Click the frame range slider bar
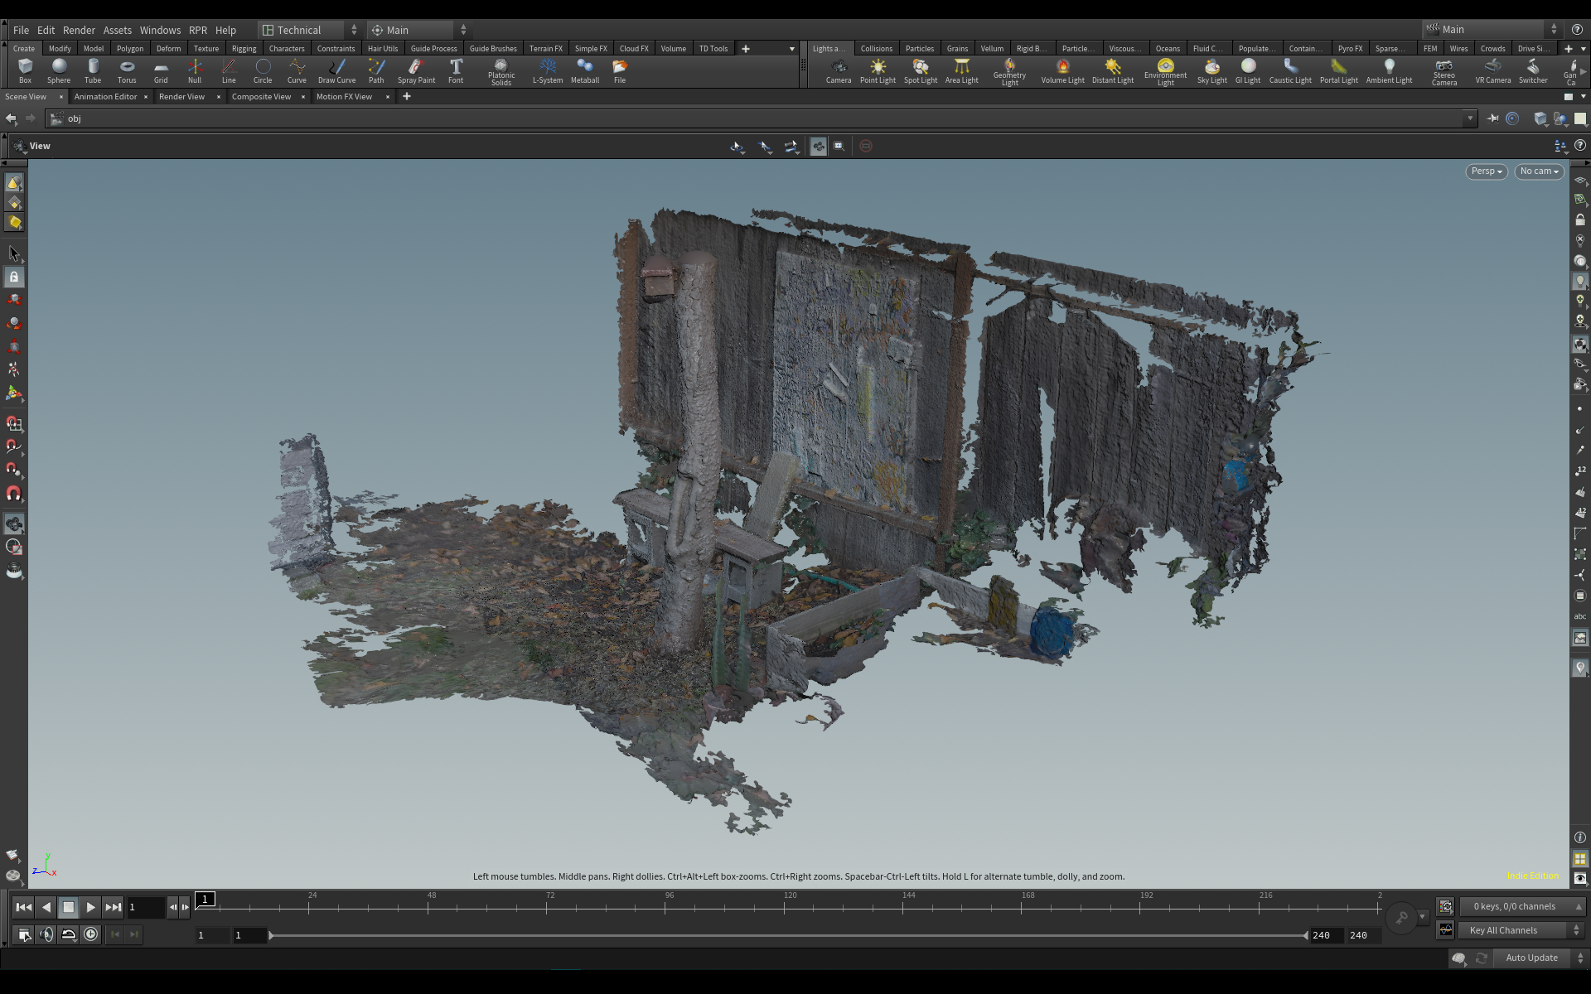 (787, 935)
